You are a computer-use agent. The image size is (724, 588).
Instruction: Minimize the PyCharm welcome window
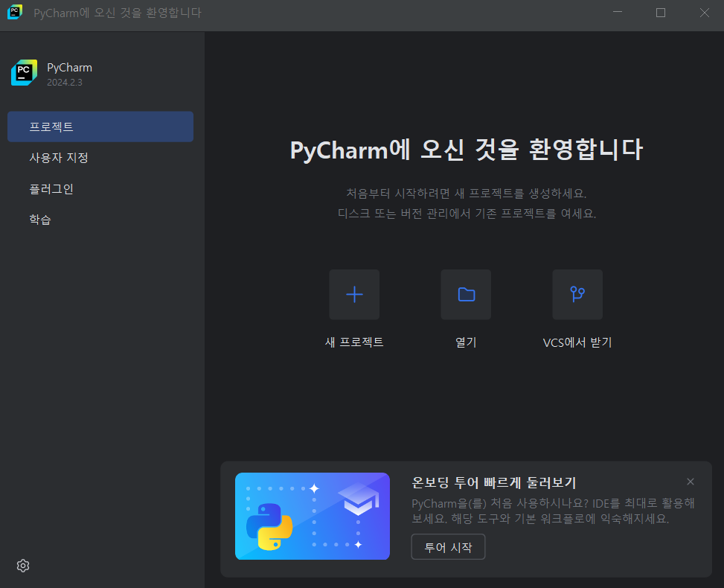(618, 13)
